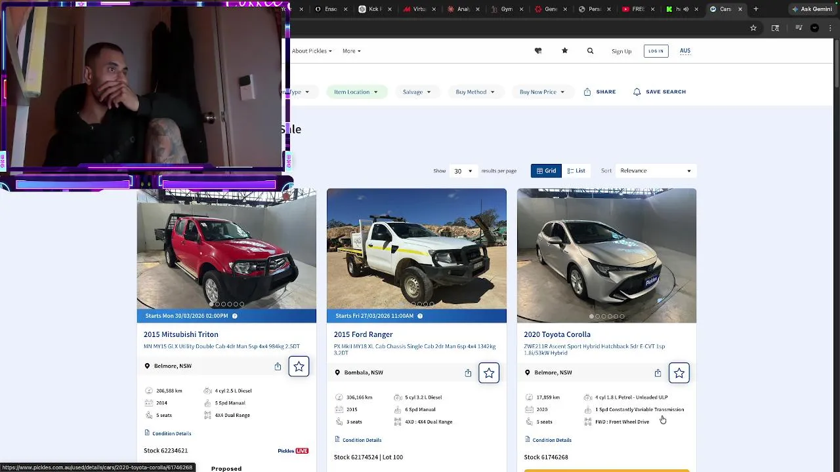
Task: Change results per page dropdown showing 30
Action: click(463, 170)
